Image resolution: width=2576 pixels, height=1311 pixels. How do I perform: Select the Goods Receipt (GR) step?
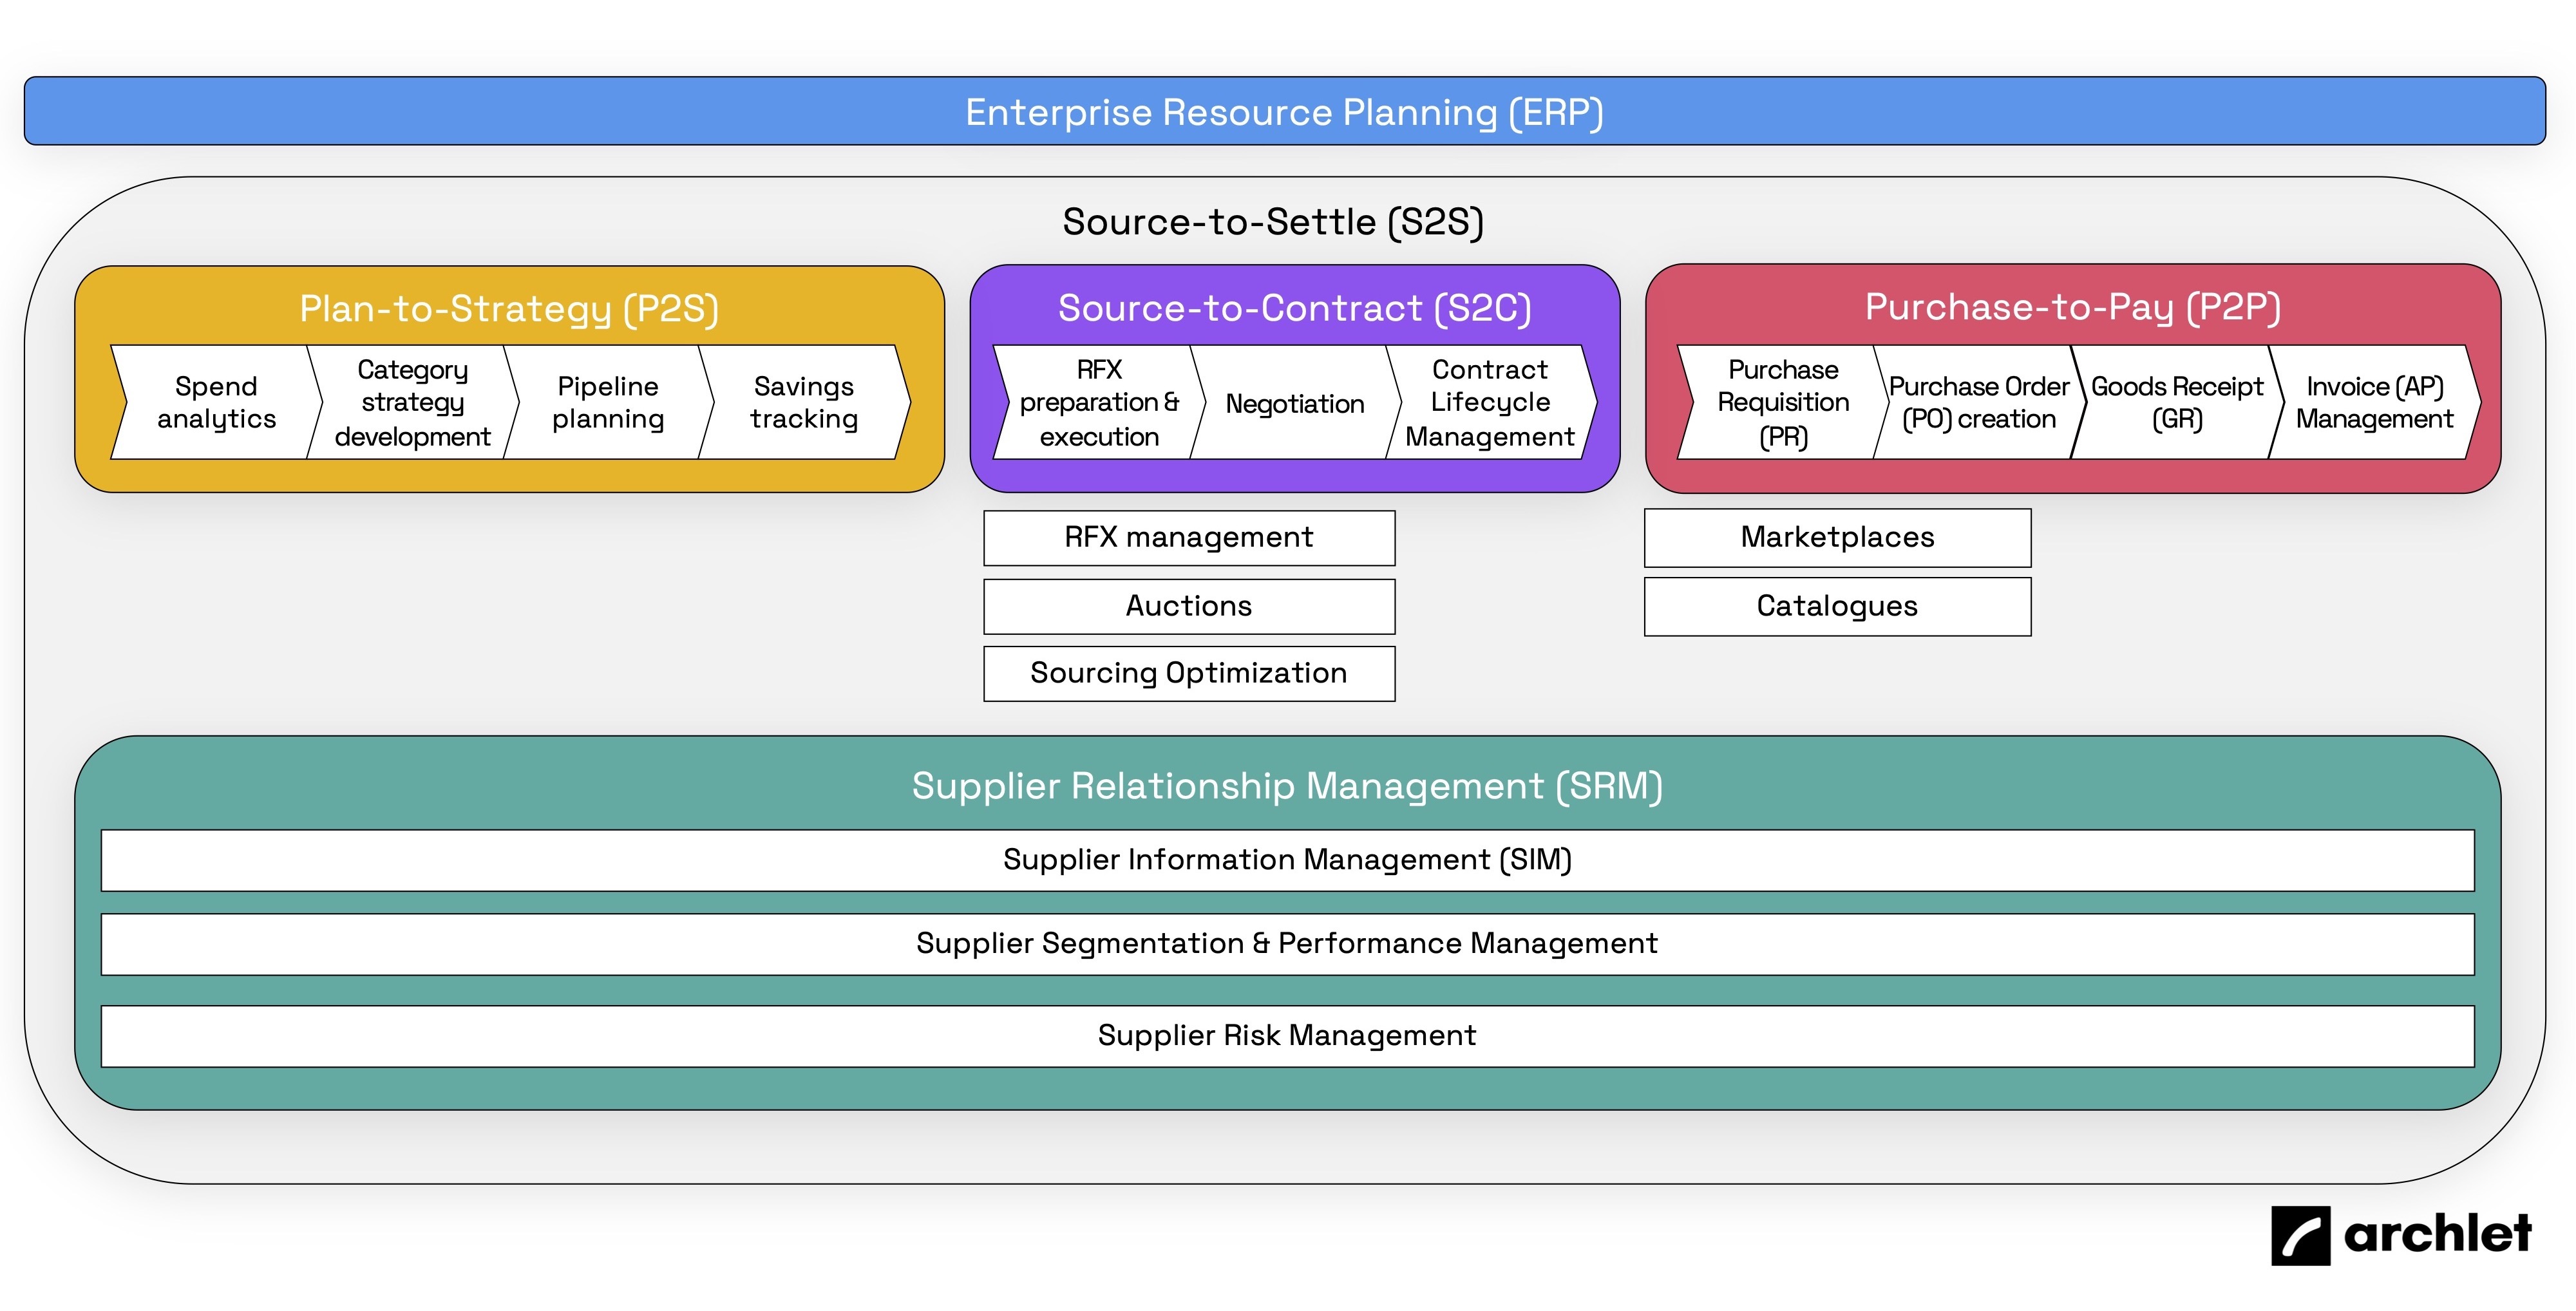click(x=2176, y=402)
